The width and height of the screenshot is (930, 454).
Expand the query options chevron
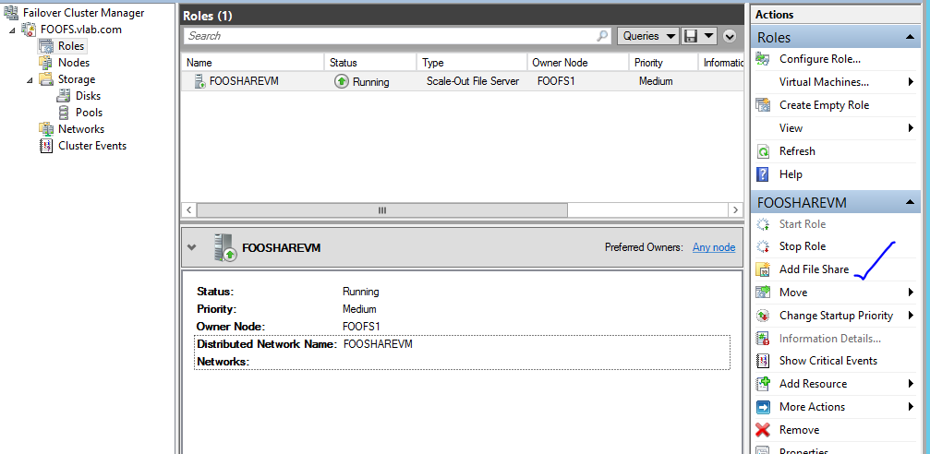click(730, 36)
